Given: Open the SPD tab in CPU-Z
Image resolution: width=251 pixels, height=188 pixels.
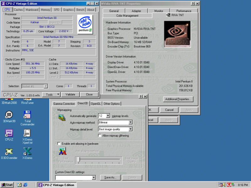Looking at the screenshot, I should tap(56, 10).
